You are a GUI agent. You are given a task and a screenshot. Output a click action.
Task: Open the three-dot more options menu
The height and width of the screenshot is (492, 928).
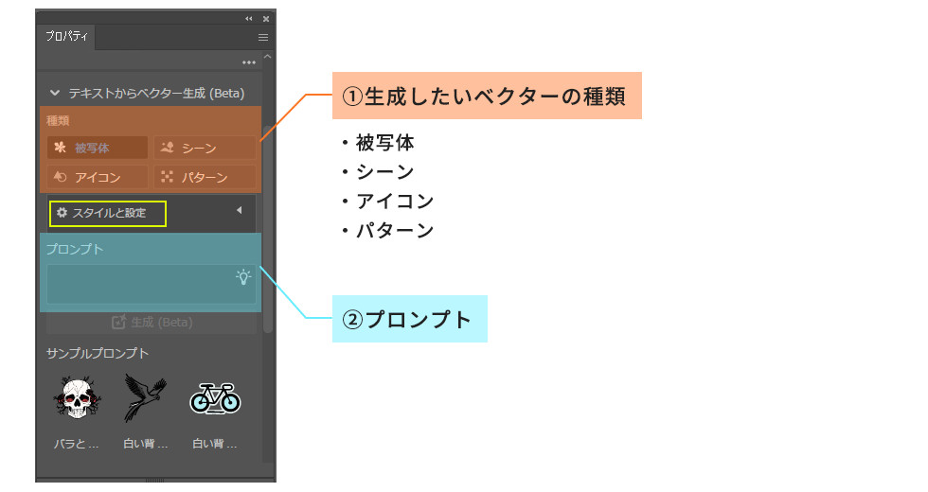(x=248, y=62)
